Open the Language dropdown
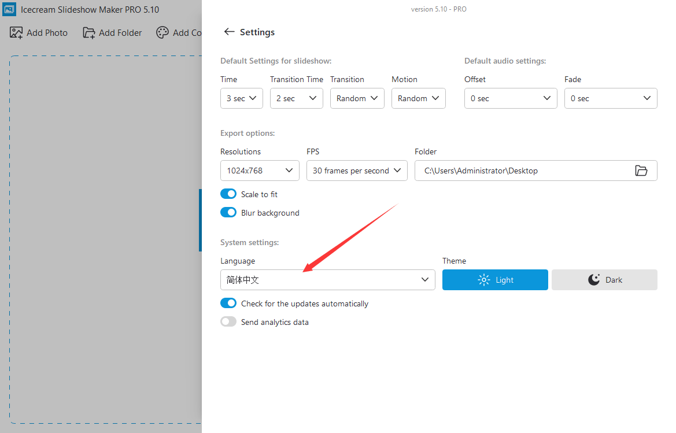 pos(327,280)
